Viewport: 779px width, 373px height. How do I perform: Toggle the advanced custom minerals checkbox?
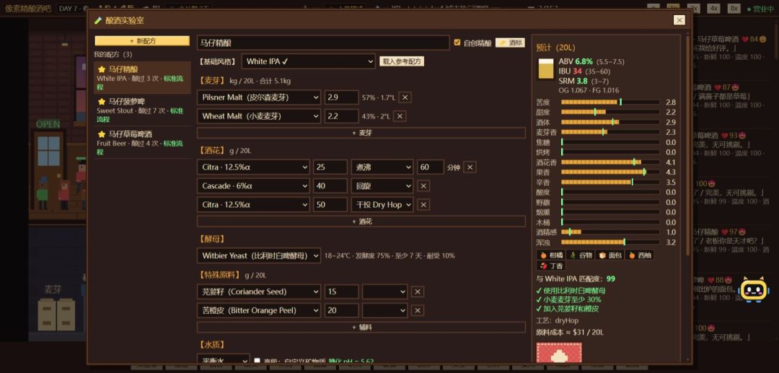click(257, 361)
